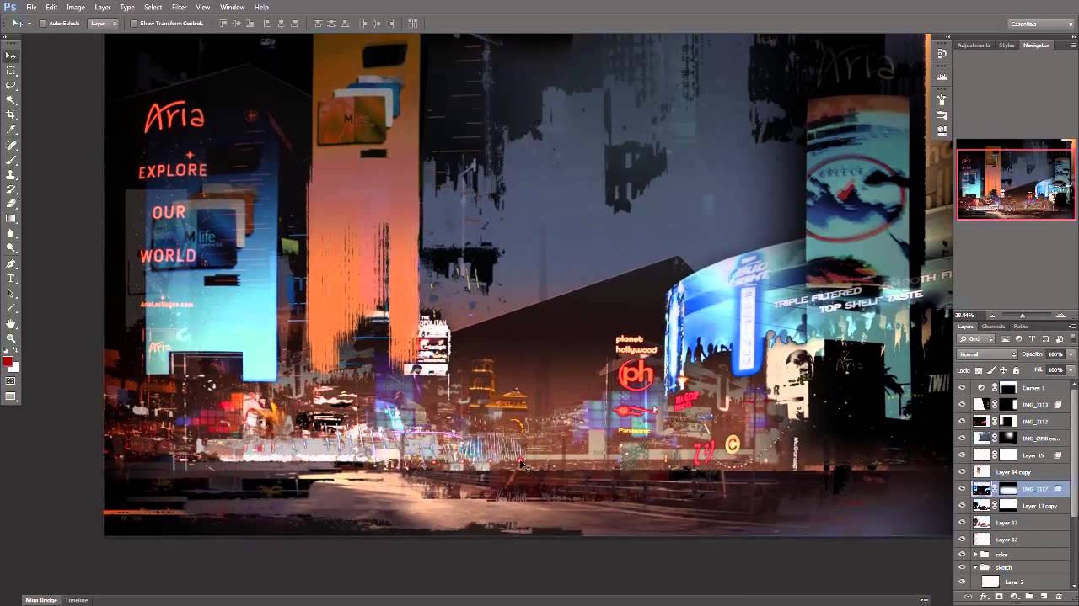Toggle visibility of Layer 14 copy
The height and width of the screenshot is (606, 1079).
click(962, 472)
